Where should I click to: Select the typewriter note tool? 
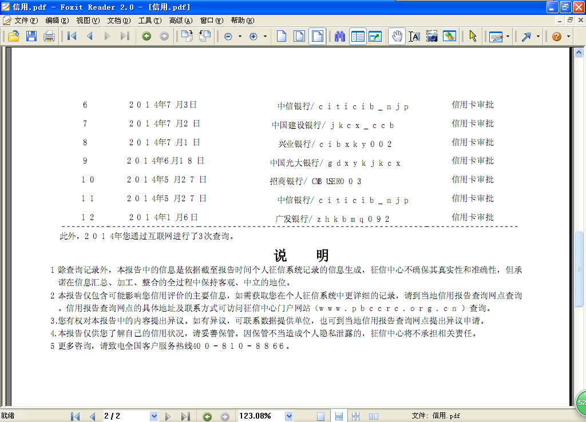coord(496,36)
